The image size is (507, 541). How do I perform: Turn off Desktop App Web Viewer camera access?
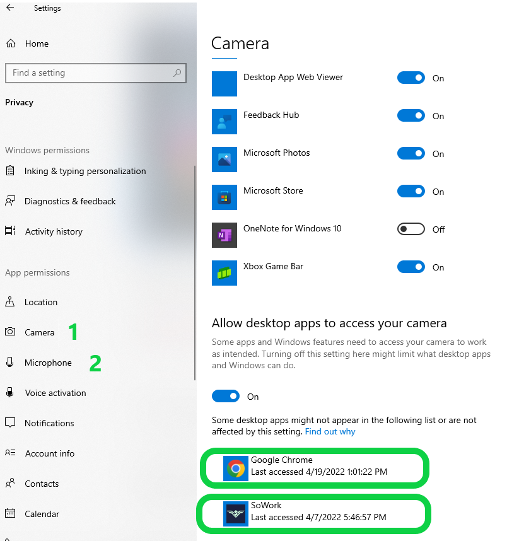point(411,78)
